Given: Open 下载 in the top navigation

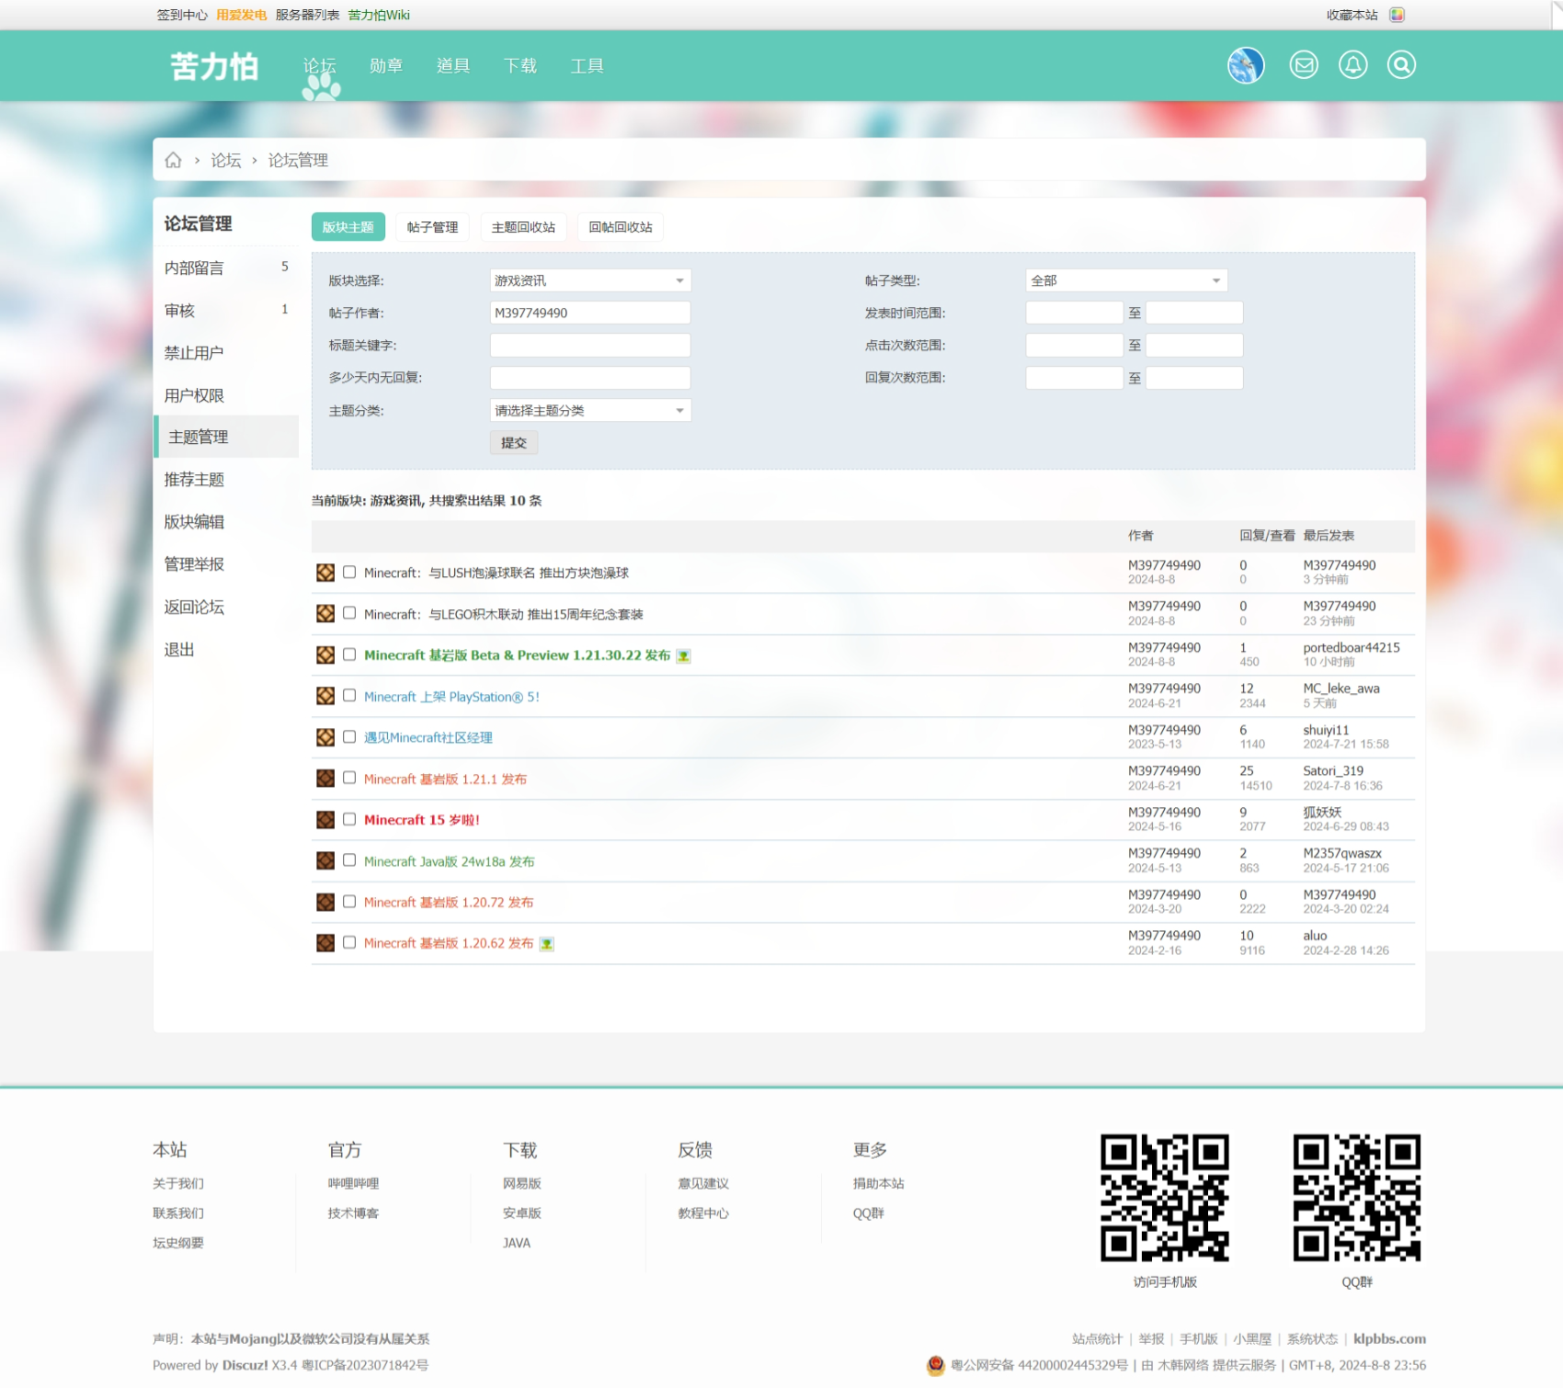Looking at the screenshot, I should (x=520, y=66).
